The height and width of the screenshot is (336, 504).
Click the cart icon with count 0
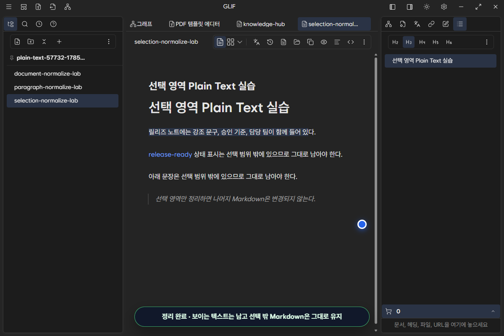click(x=388, y=311)
